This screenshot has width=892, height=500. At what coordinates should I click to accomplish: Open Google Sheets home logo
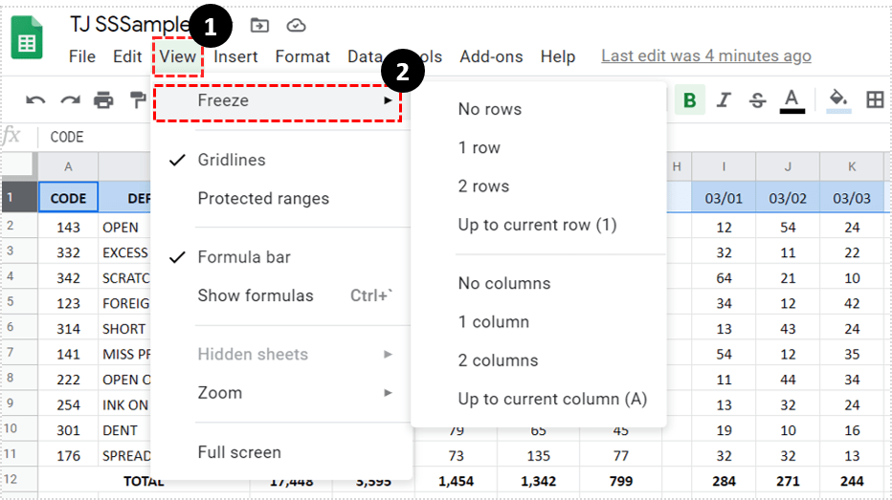27,40
